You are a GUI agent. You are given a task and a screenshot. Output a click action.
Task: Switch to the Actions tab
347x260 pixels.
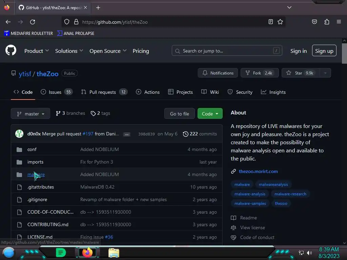pos(148,92)
